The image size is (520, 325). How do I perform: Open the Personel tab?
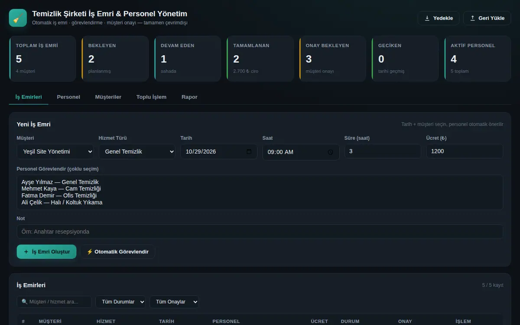tap(68, 97)
